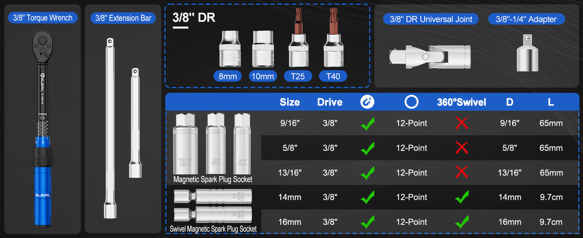
Task: Click the Drive column header
Action: (330, 102)
